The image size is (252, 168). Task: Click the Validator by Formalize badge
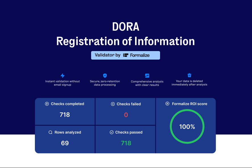pyautogui.click(x=125, y=55)
